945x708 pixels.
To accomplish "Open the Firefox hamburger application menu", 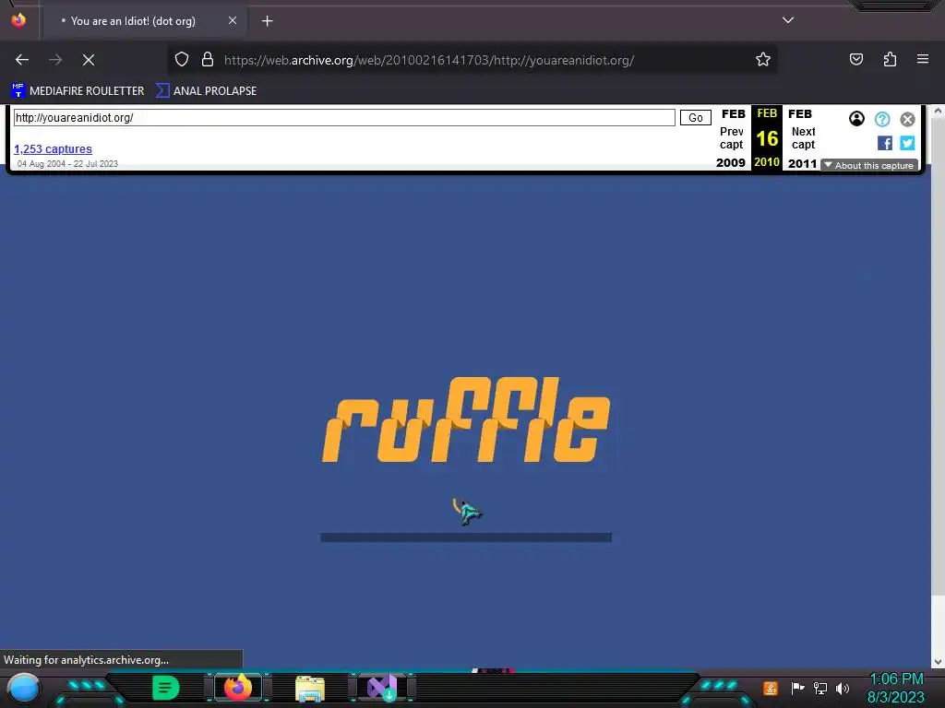I will point(922,59).
